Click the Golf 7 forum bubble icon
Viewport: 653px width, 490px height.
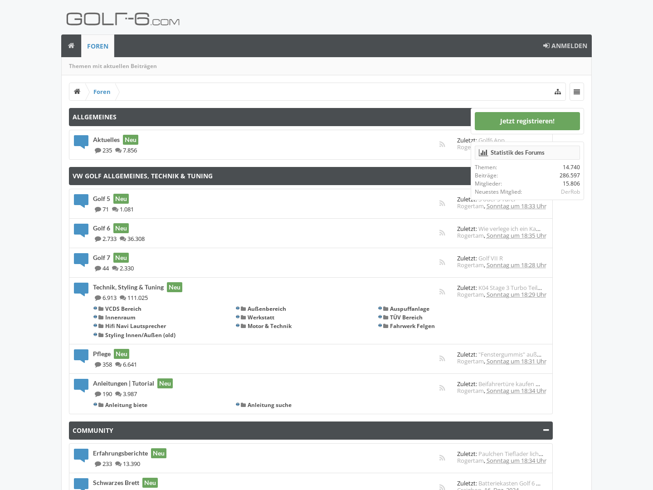tap(81, 260)
